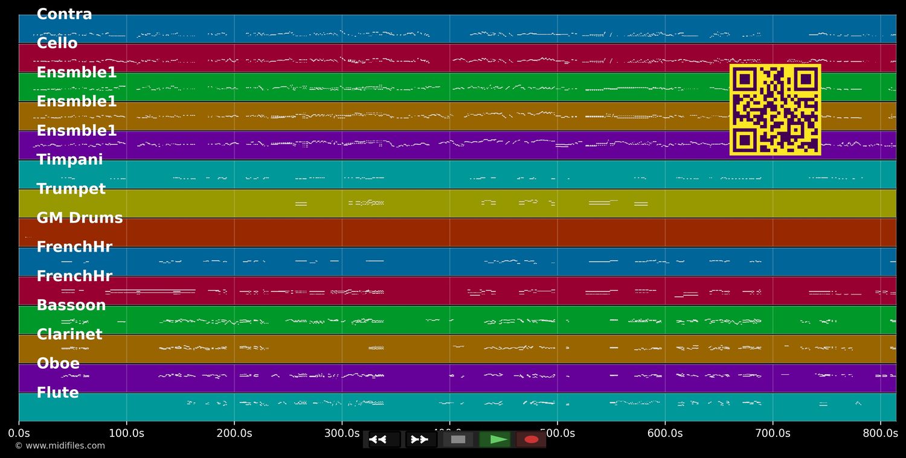Click the 0.0s time axis label
906x458 pixels.
pyautogui.click(x=19, y=433)
